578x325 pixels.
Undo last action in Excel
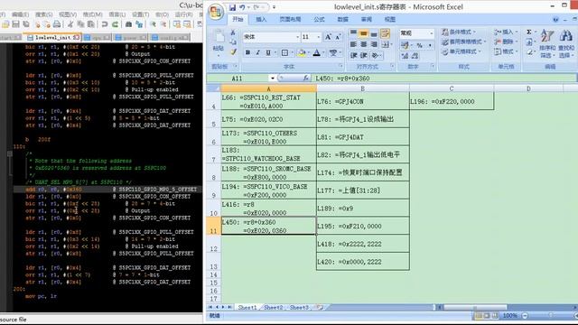[x=242, y=7]
